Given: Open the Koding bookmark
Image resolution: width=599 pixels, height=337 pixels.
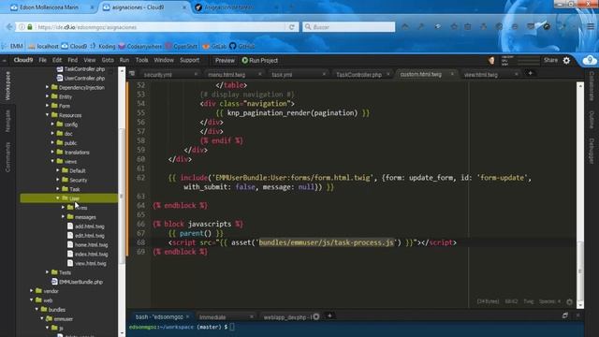Looking at the screenshot, I should pos(102,46).
